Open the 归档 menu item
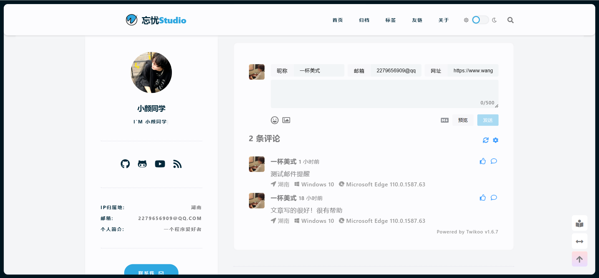599x278 pixels. (x=364, y=20)
